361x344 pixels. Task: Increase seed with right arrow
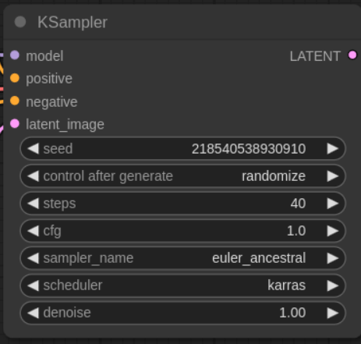pos(333,149)
